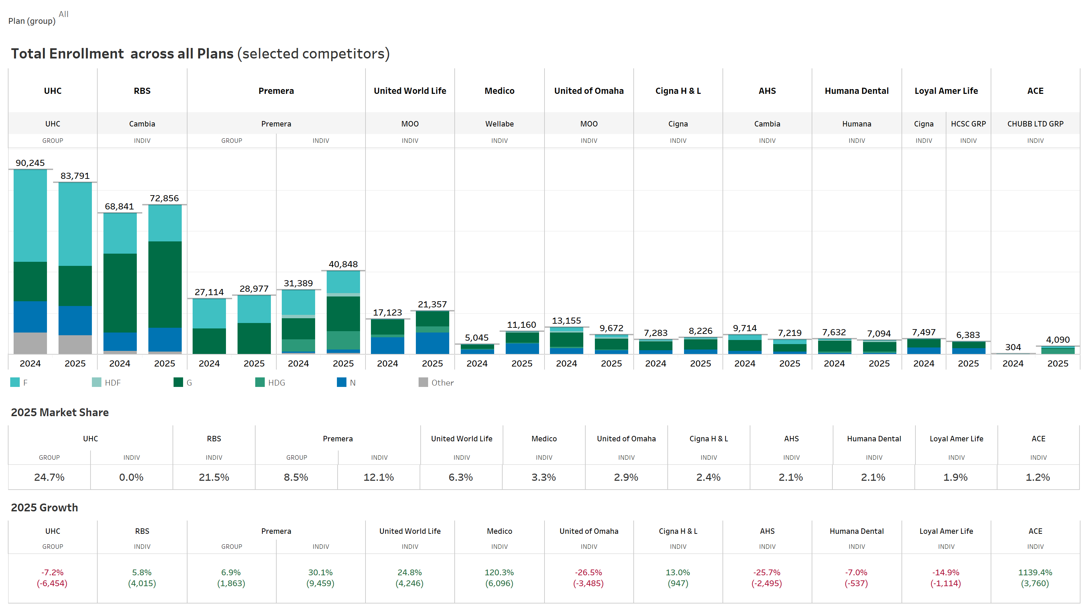Click the UHC 2025 bar labeled 83,791

(x=75, y=268)
